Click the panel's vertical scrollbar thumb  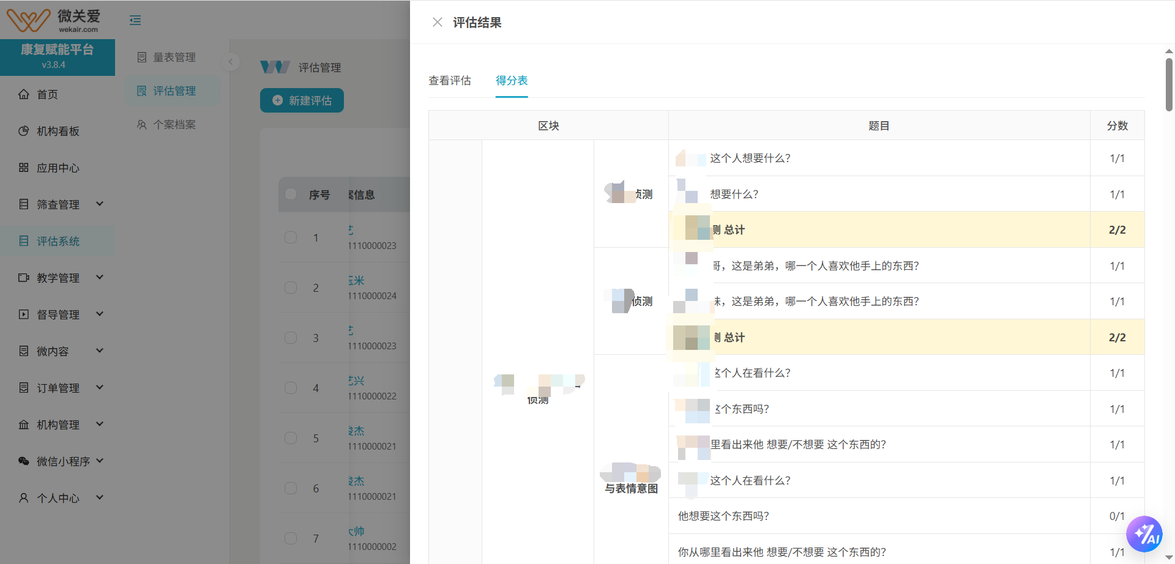(1169, 84)
